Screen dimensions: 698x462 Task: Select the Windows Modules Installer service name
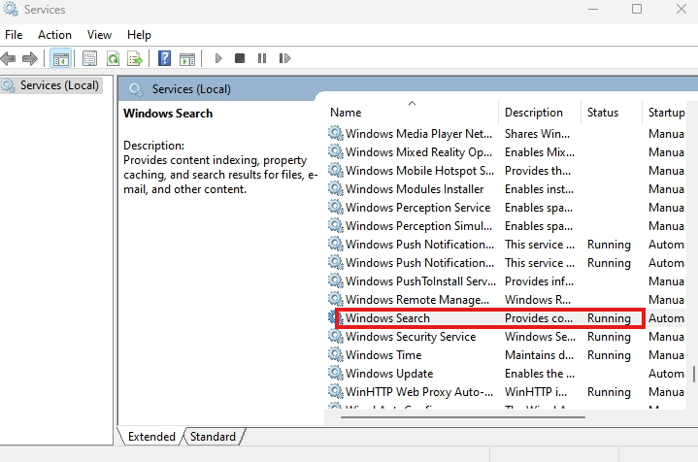pos(415,189)
